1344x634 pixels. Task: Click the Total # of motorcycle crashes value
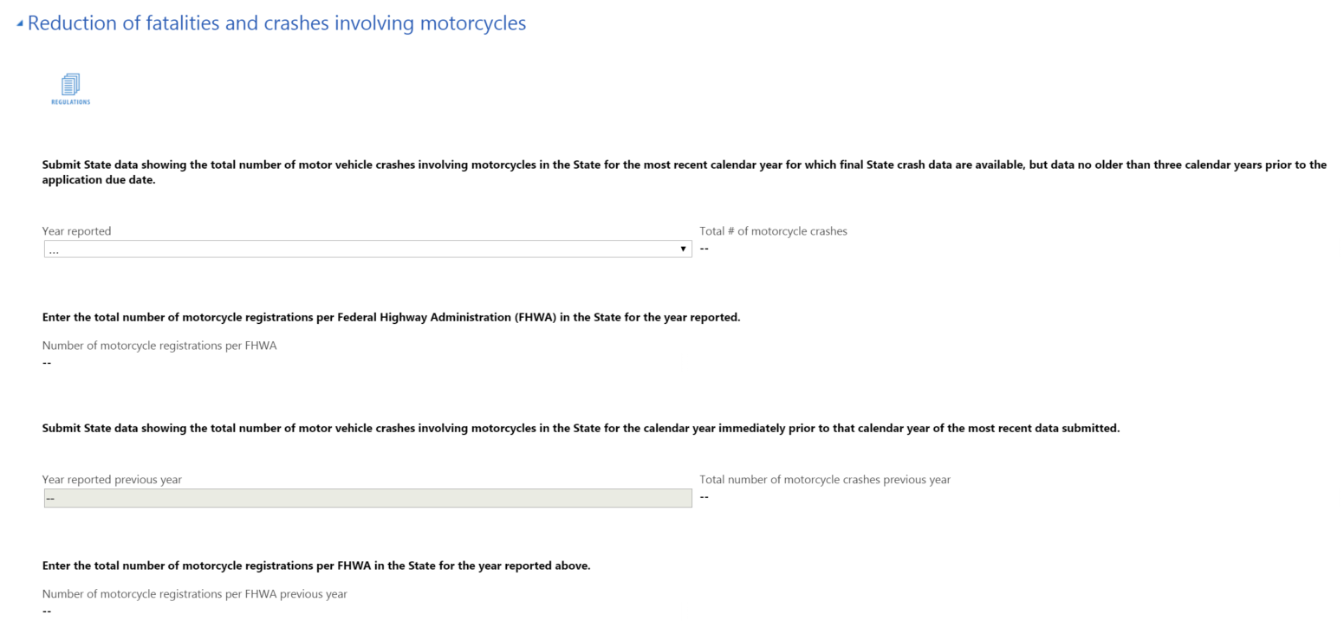pos(704,249)
